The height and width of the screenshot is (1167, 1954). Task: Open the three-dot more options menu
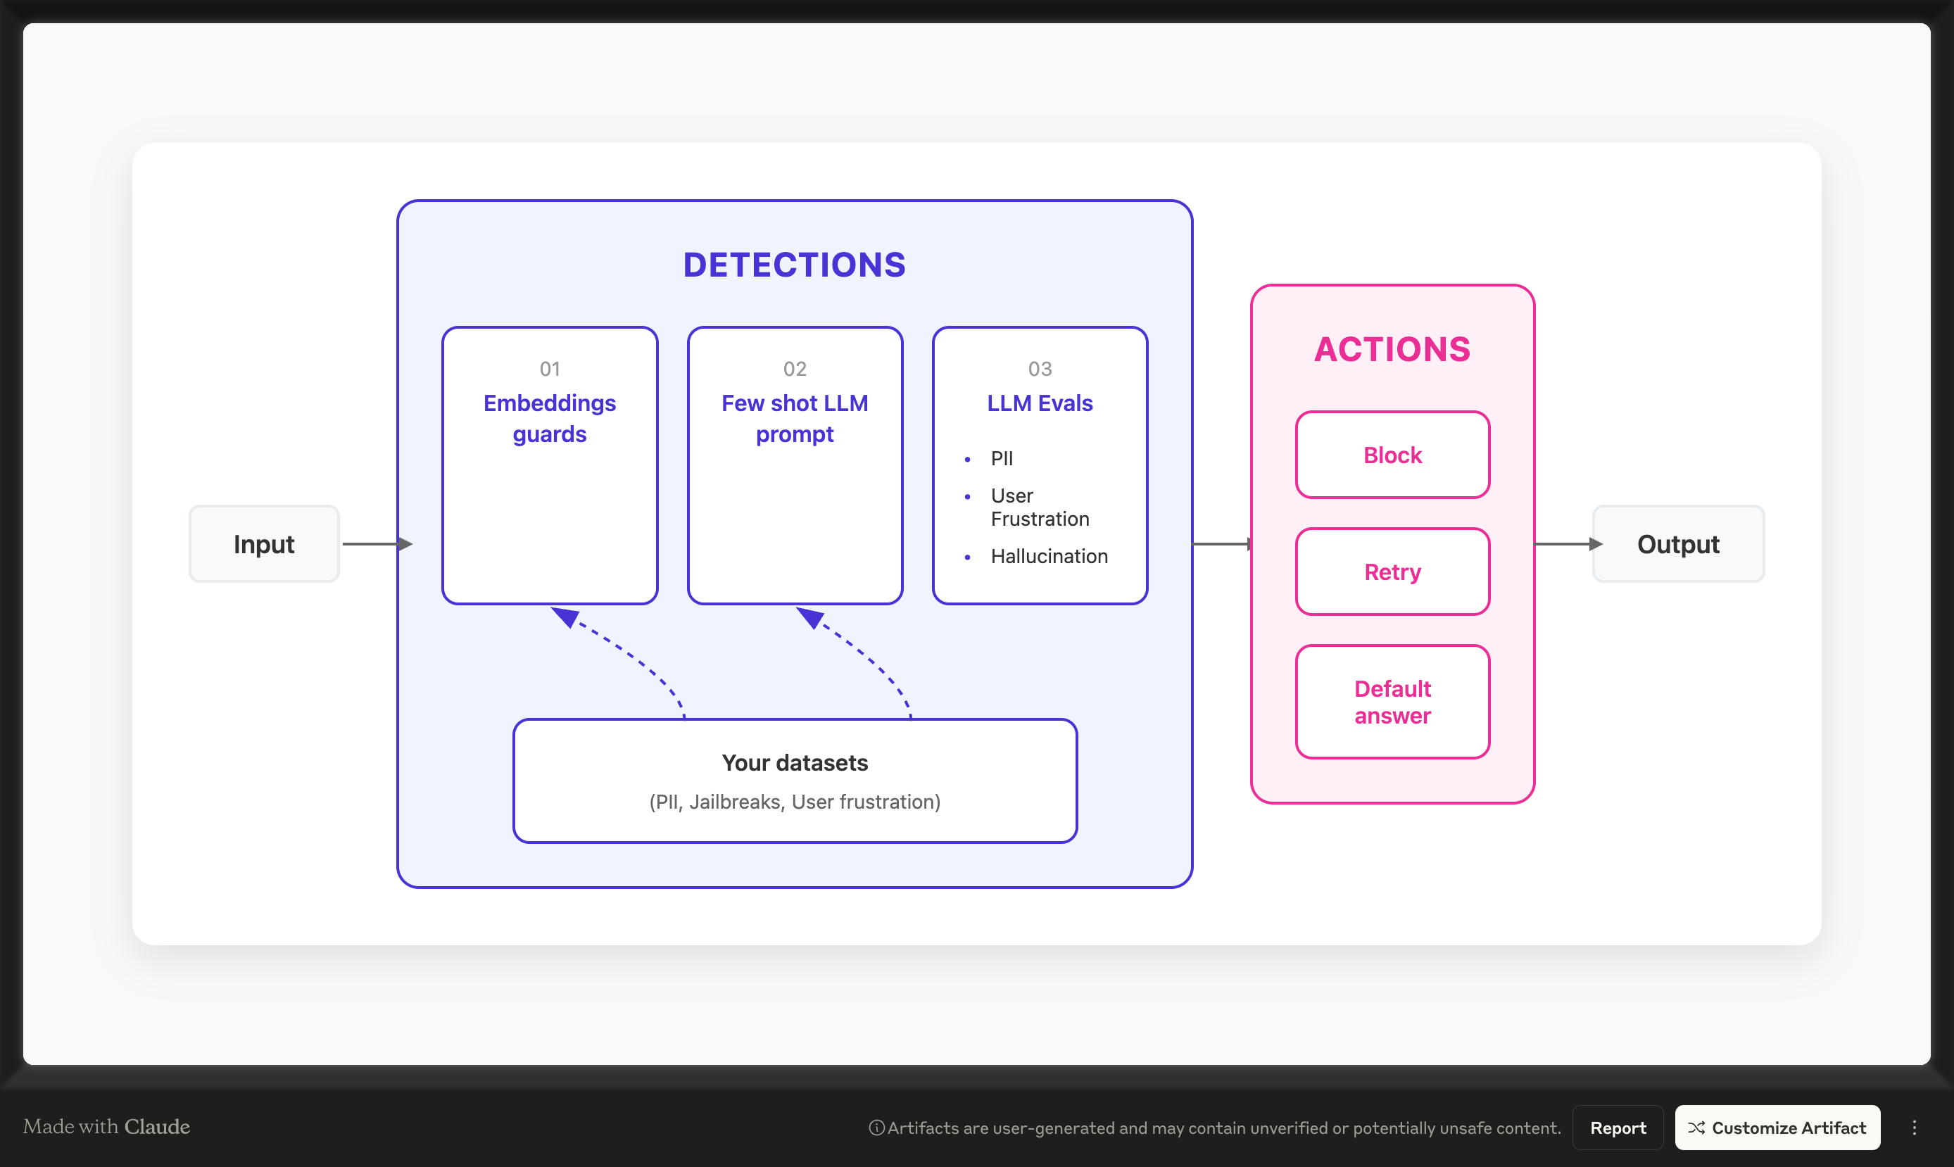[x=1914, y=1128]
